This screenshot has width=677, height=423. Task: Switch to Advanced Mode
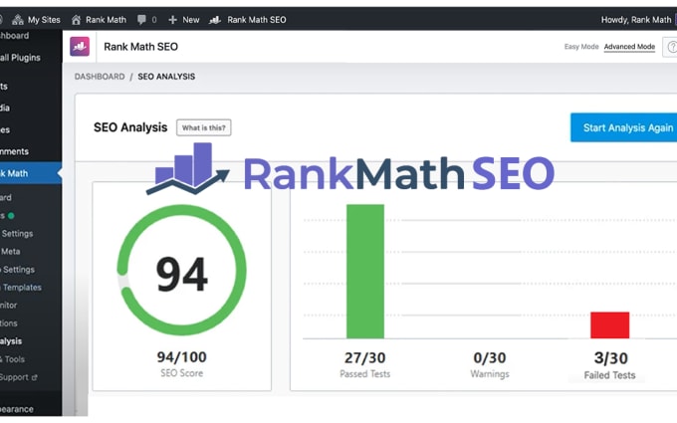[629, 47]
